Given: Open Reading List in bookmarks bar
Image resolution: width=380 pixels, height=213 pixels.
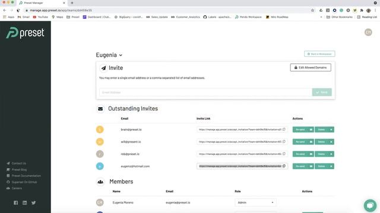Looking at the screenshot, I should point(367,17).
